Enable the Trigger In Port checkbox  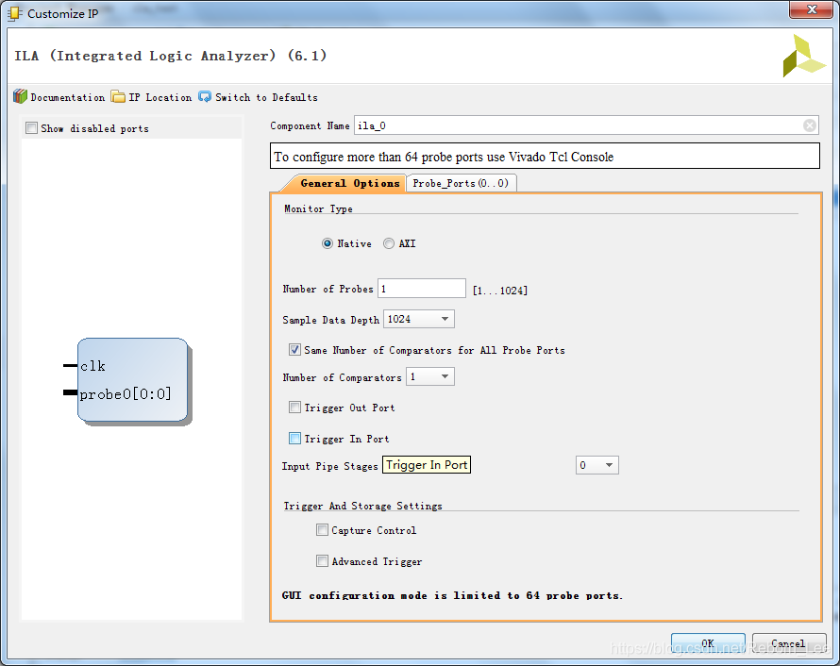click(294, 439)
